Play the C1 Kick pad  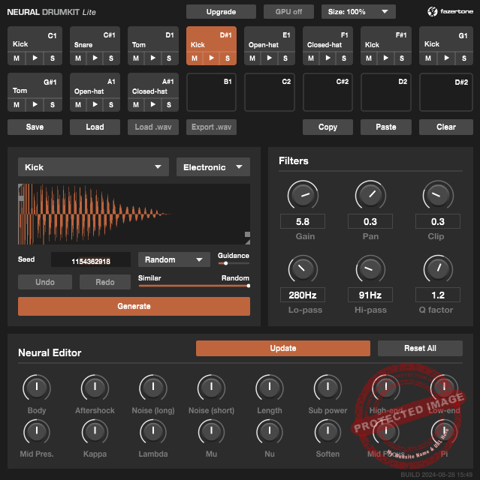[x=35, y=58]
